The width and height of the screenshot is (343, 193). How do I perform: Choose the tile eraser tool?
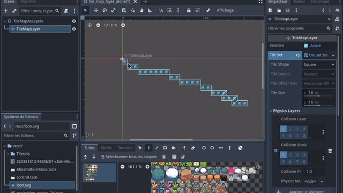point(193,148)
